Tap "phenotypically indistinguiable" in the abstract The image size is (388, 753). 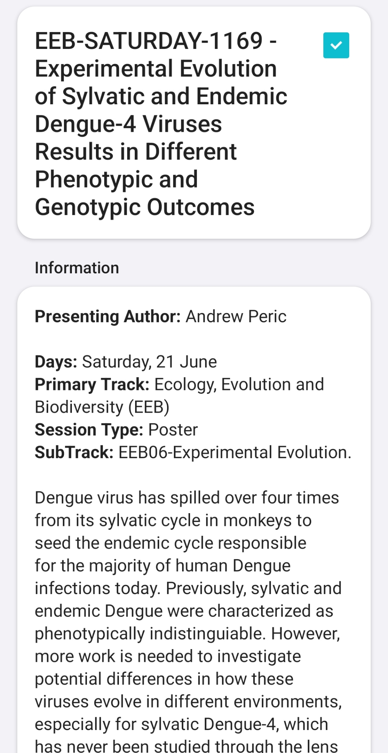click(x=150, y=634)
